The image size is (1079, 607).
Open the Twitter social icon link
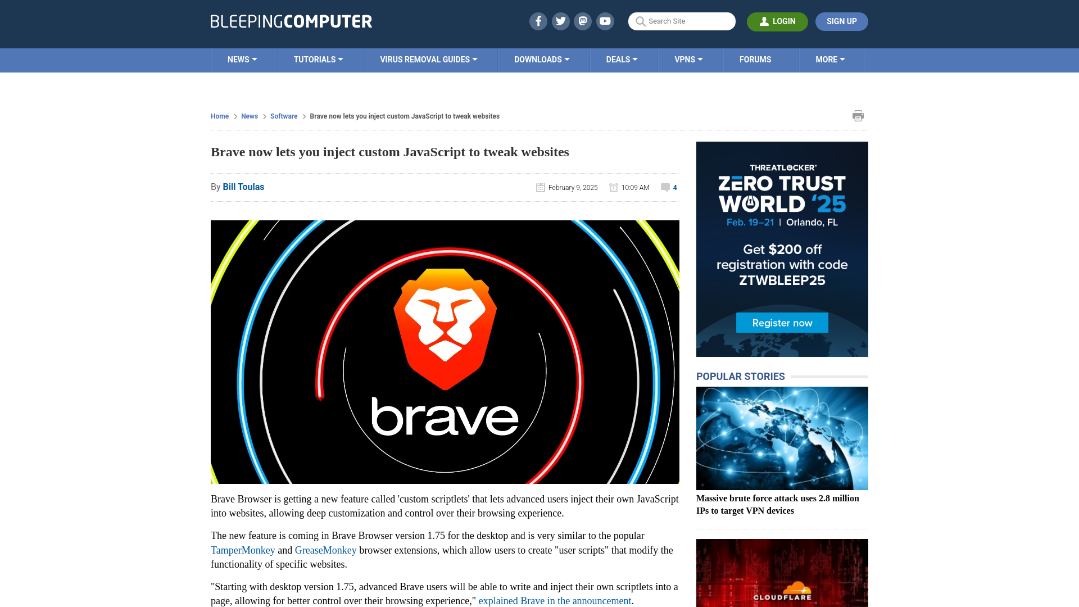point(560,21)
